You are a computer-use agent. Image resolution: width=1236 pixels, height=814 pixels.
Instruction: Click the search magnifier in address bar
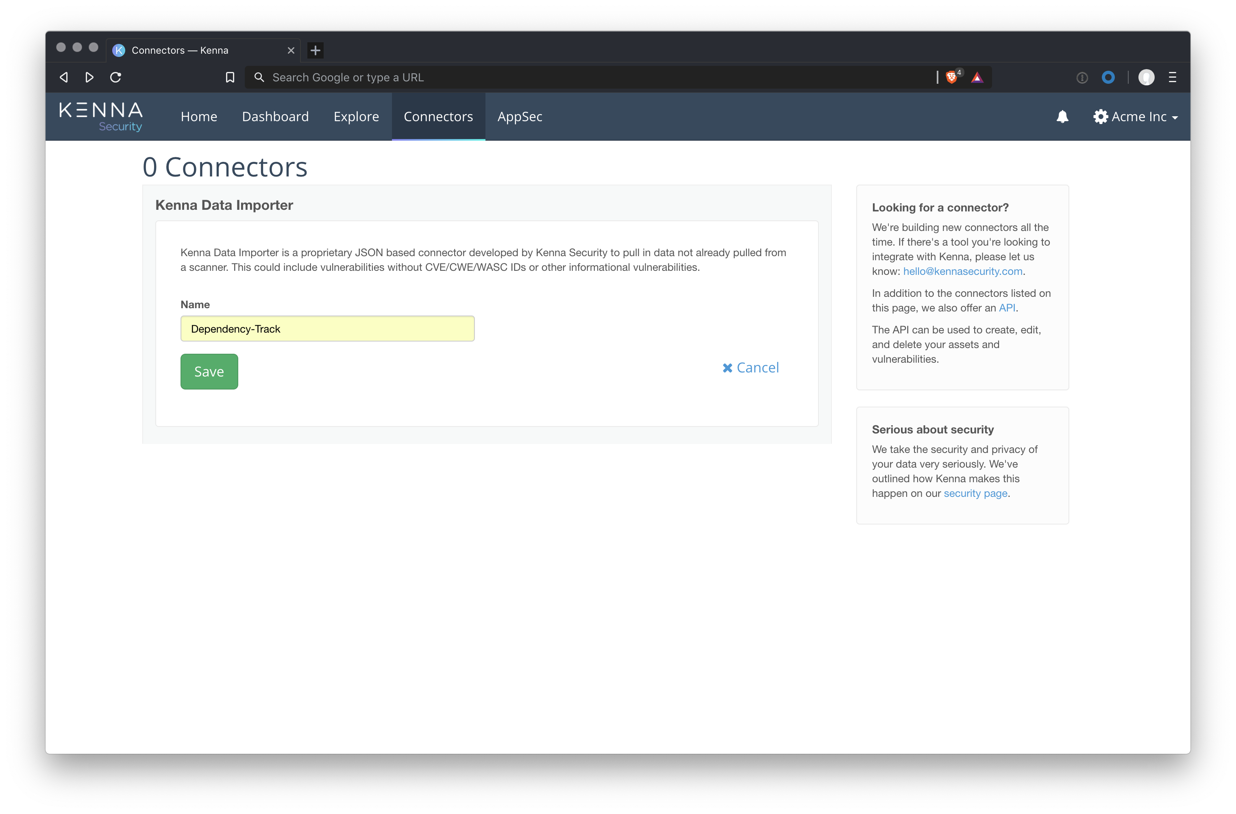tap(259, 77)
